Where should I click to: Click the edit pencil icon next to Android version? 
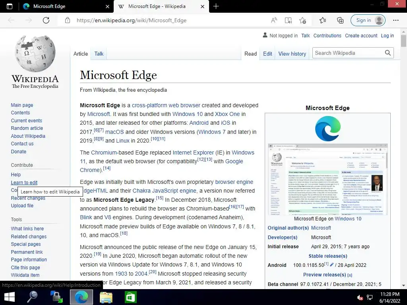coord(332,264)
